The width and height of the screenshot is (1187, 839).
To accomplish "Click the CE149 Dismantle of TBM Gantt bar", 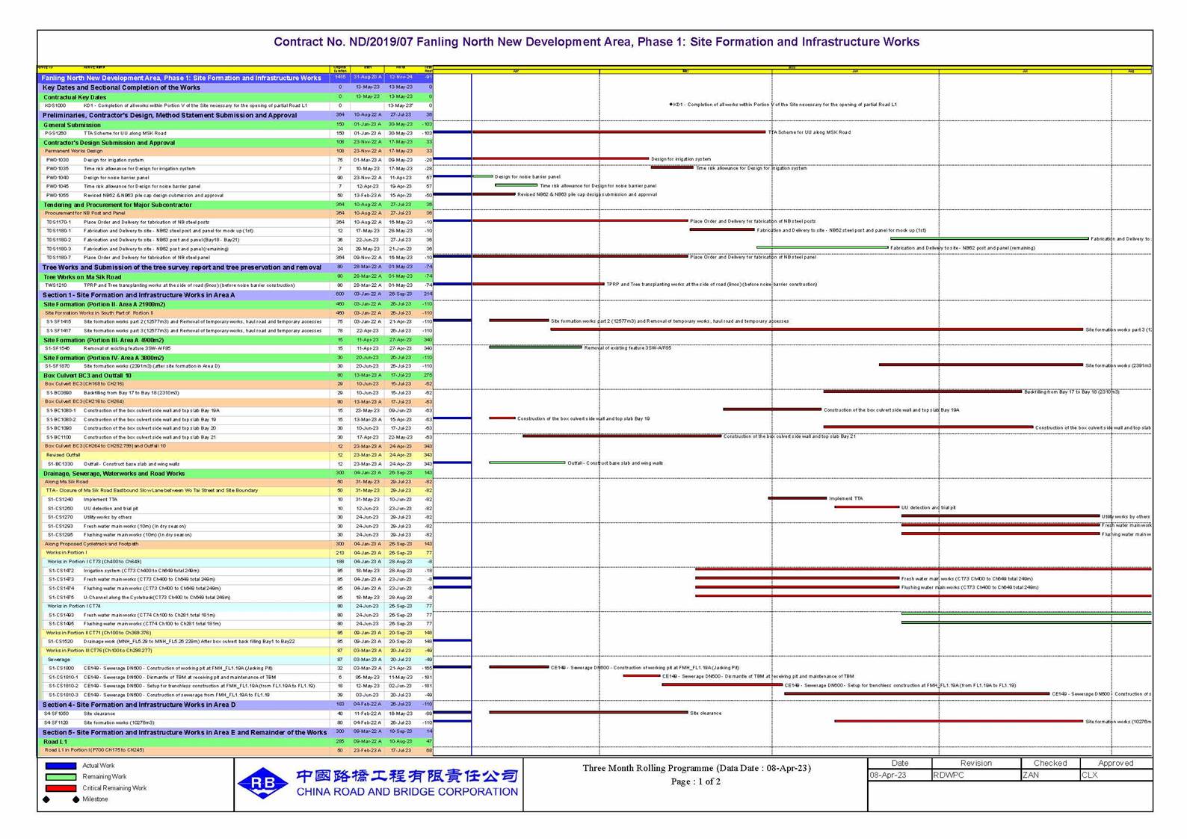I will (x=641, y=676).
